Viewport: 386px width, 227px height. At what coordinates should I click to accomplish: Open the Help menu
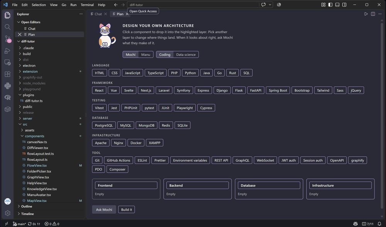pyautogui.click(x=102, y=5)
